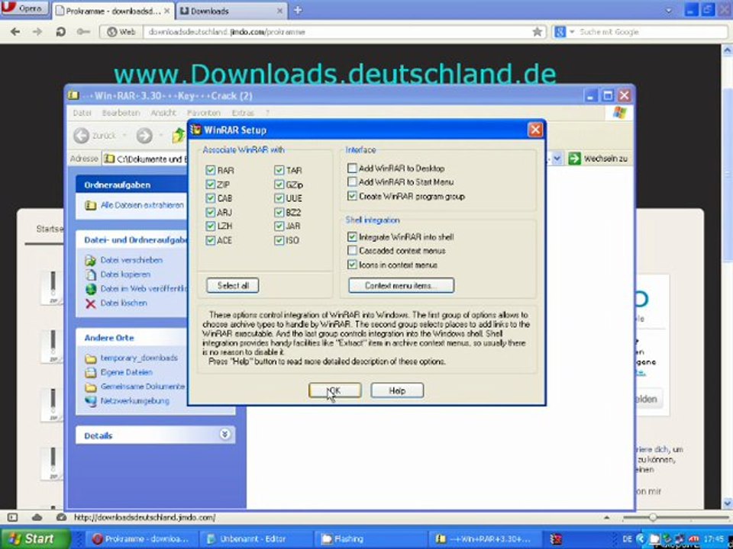
Task: Uncheck the CAB file association
Action: [211, 198]
